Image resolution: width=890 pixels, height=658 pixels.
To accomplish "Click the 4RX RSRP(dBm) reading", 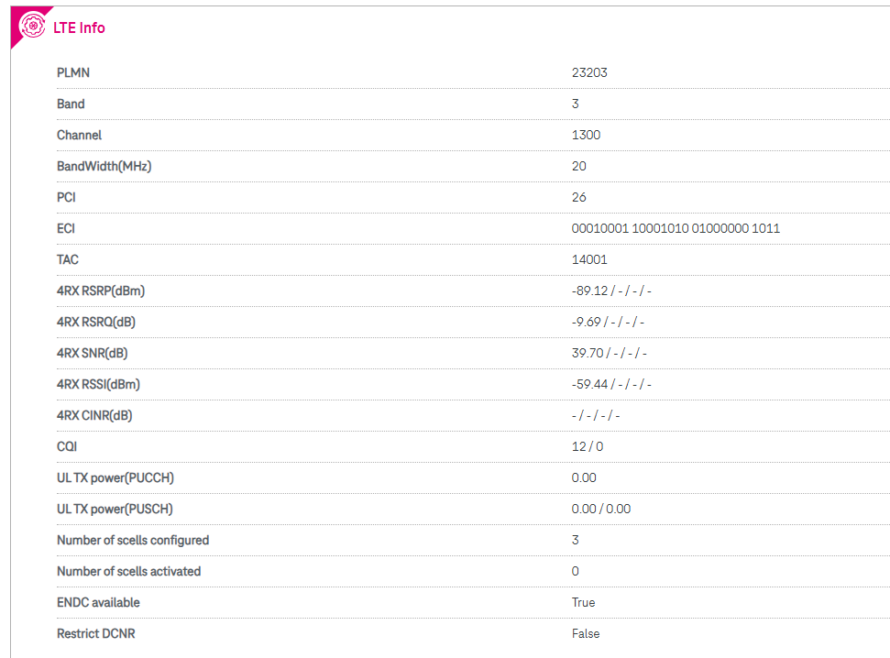I will click(x=611, y=291).
